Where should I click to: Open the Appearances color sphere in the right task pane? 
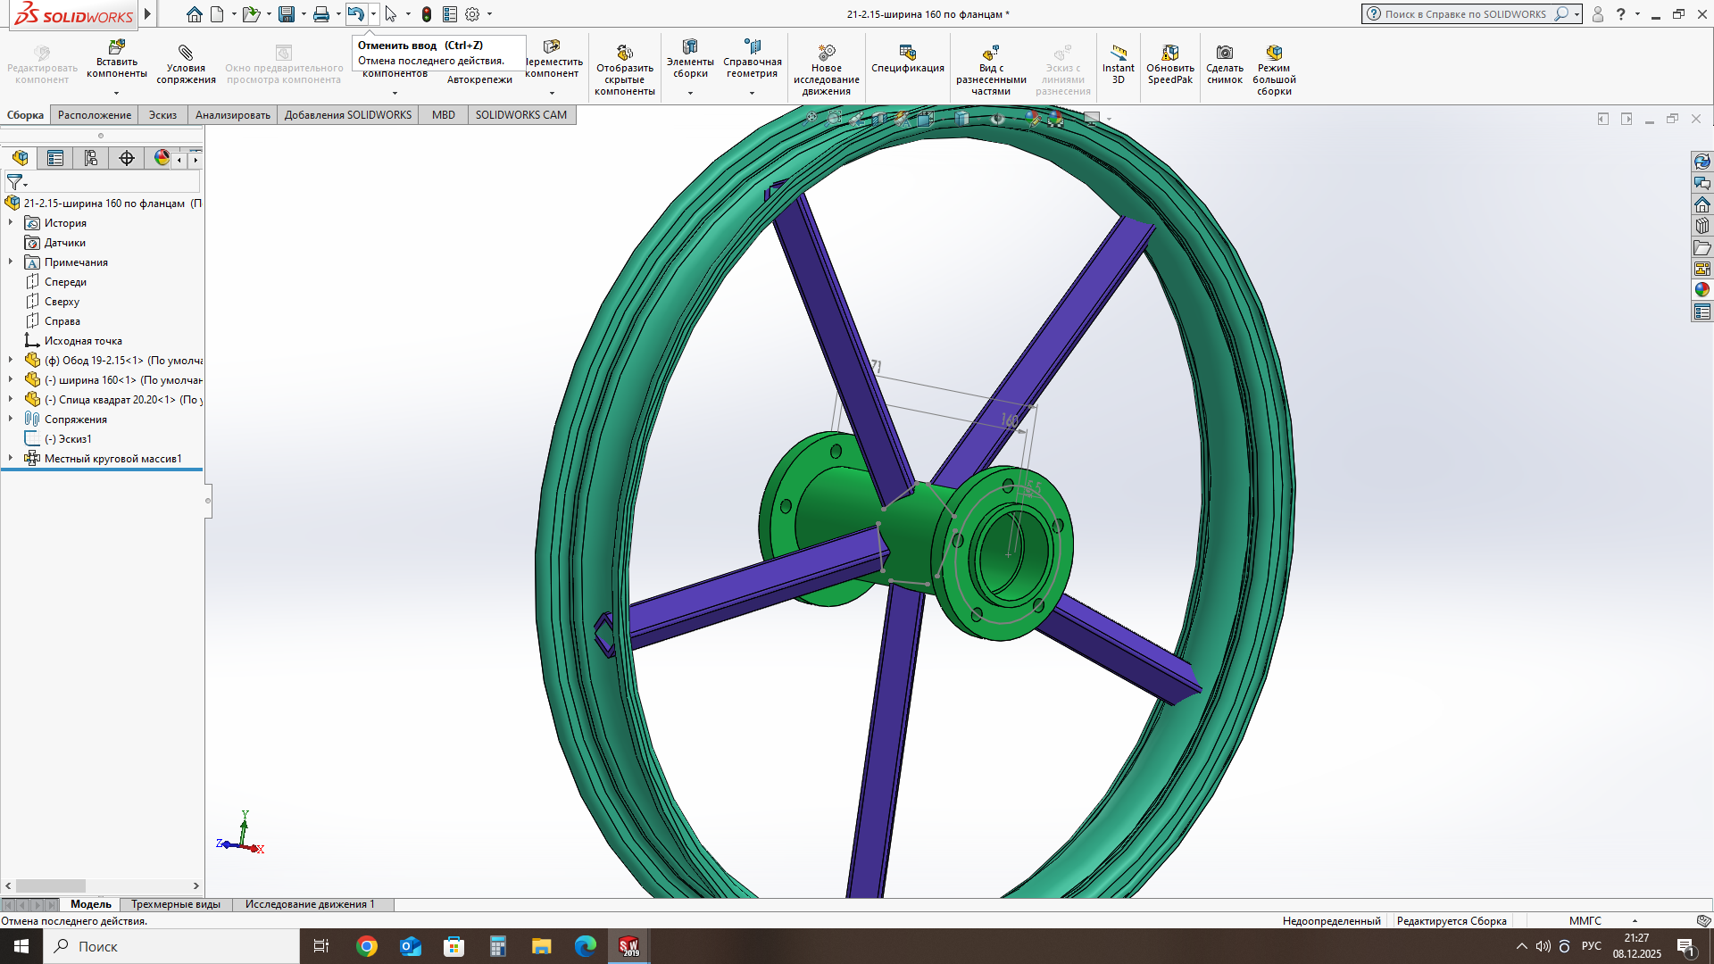(1702, 290)
